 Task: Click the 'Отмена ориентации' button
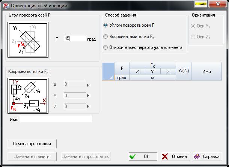32,144
